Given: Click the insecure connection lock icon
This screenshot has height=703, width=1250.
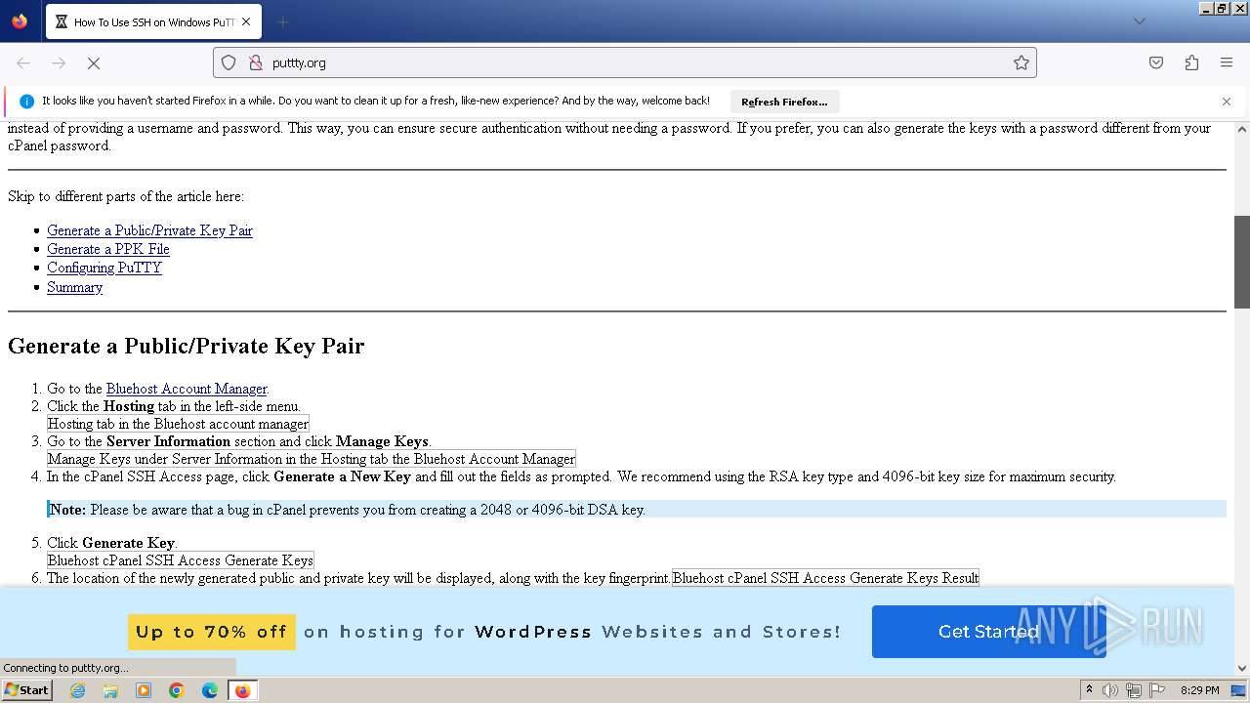Looking at the screenshot, I should 256,62.
